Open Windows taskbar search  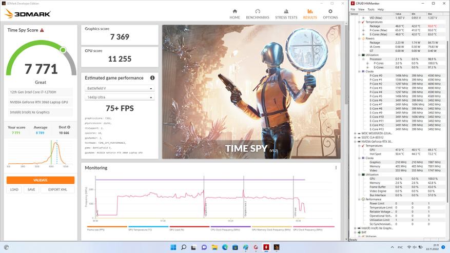click(x=184, y=247)
